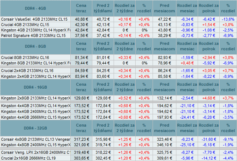
Task: Select the 37,56 € price of Patriot Signature
Action: (82, 35)
